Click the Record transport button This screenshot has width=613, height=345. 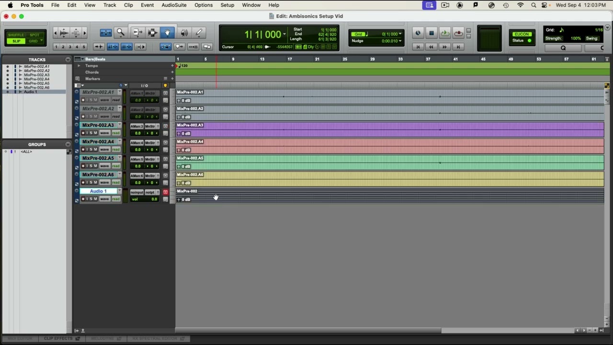pos(458,33)
